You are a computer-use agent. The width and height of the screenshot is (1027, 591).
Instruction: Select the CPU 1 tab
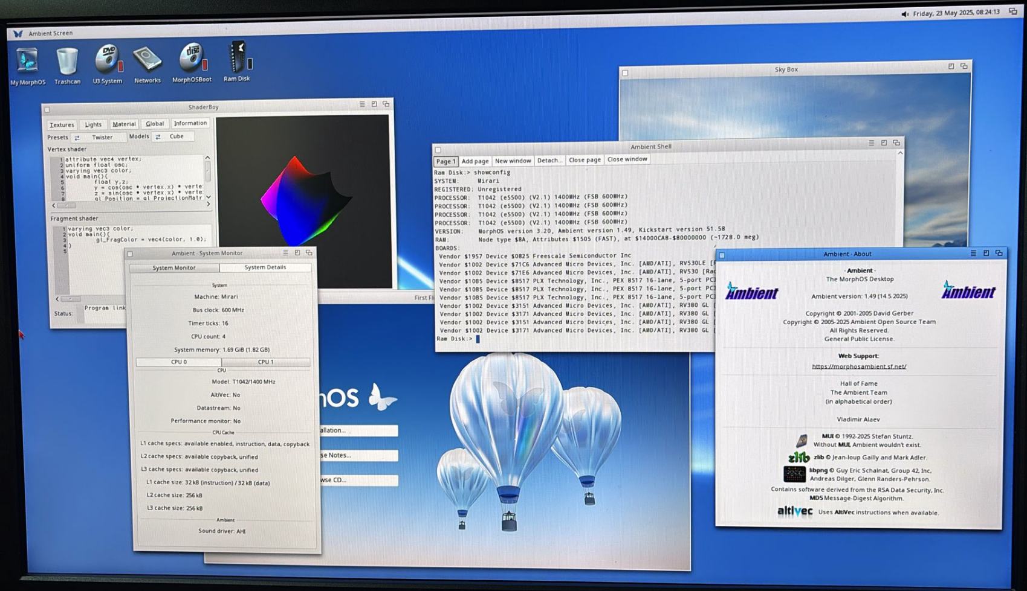266,362
